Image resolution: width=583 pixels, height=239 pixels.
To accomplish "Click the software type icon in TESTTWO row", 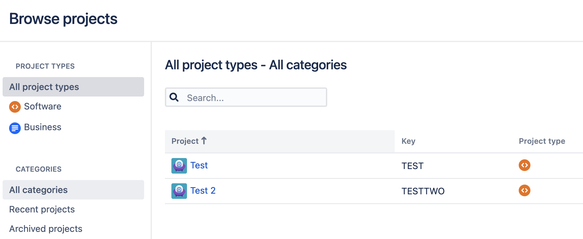I will point(524,190).
